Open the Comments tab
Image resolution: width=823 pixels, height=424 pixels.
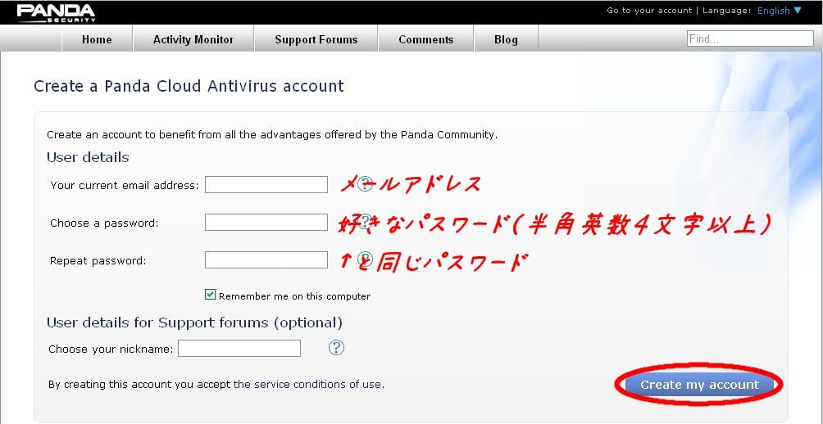425,39
